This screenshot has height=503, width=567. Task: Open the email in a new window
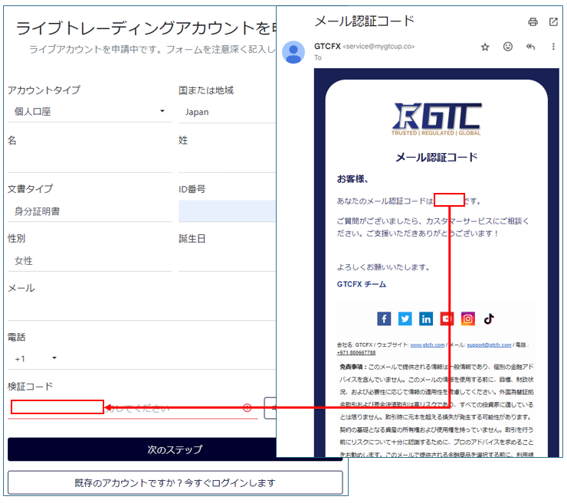pyautogui.click(x=553, y=22)
